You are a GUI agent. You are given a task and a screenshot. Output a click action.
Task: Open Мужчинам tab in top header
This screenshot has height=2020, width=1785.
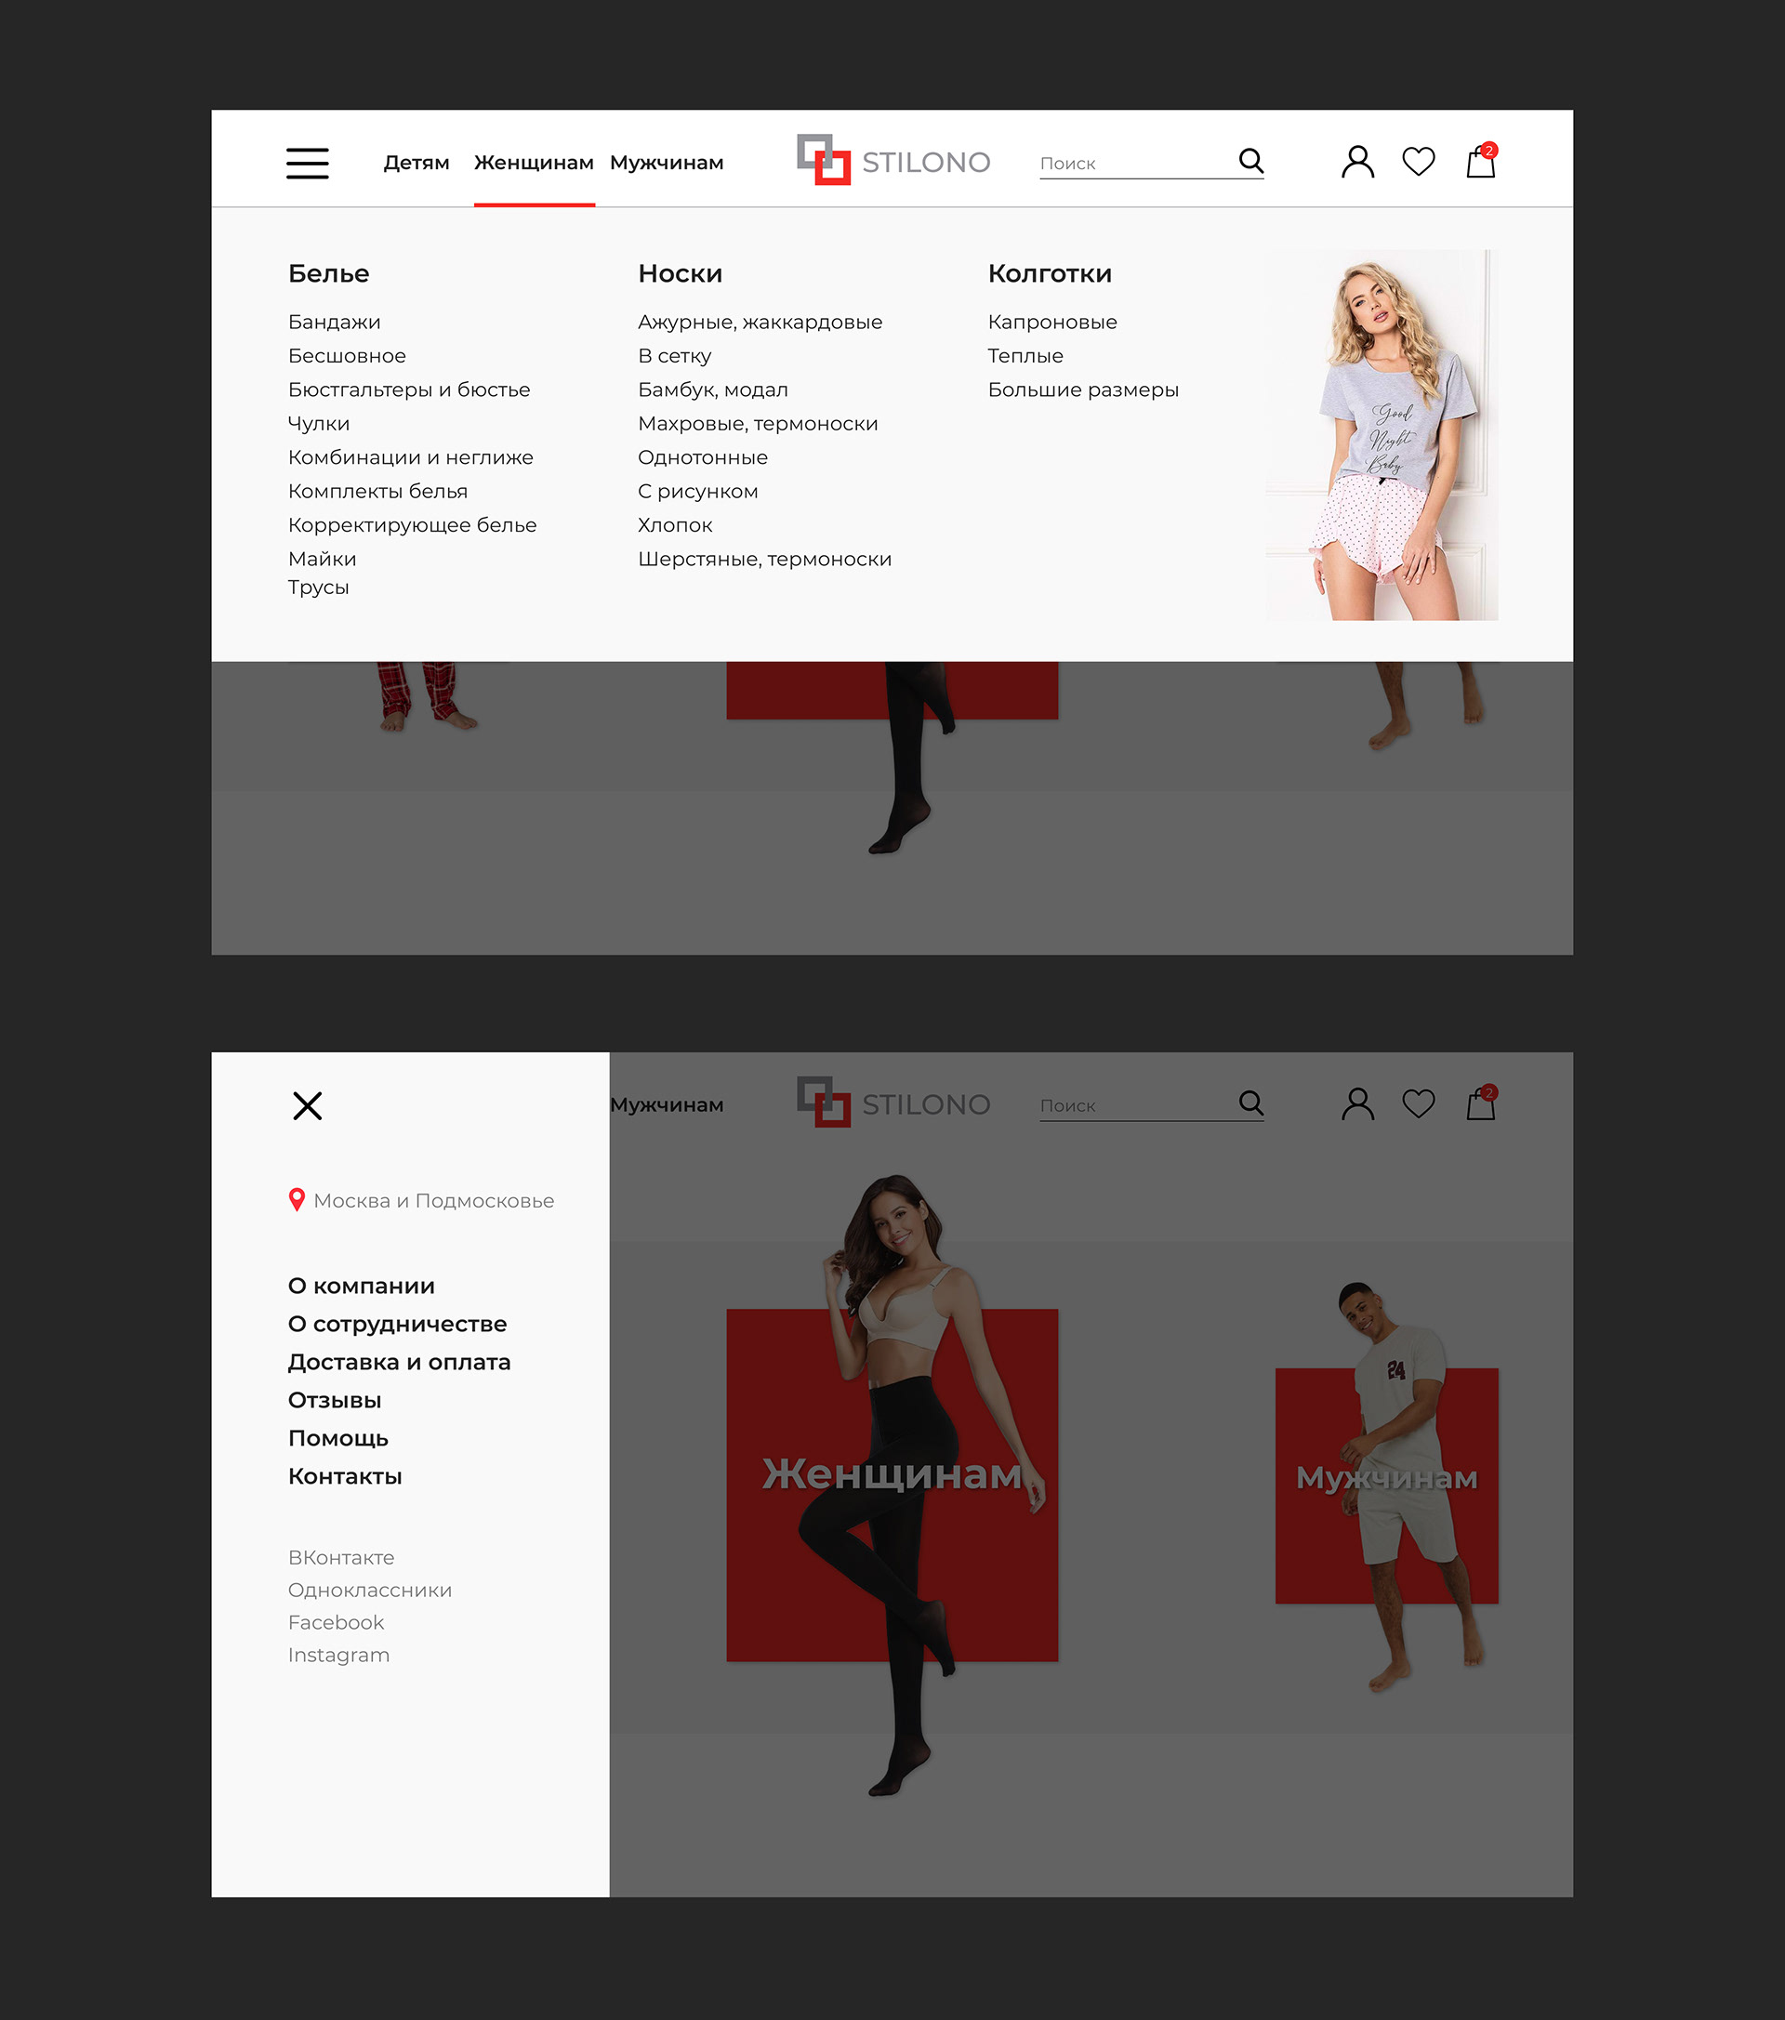(667, 163)
